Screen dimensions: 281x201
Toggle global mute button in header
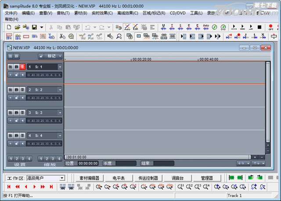(x=17, y=56)
